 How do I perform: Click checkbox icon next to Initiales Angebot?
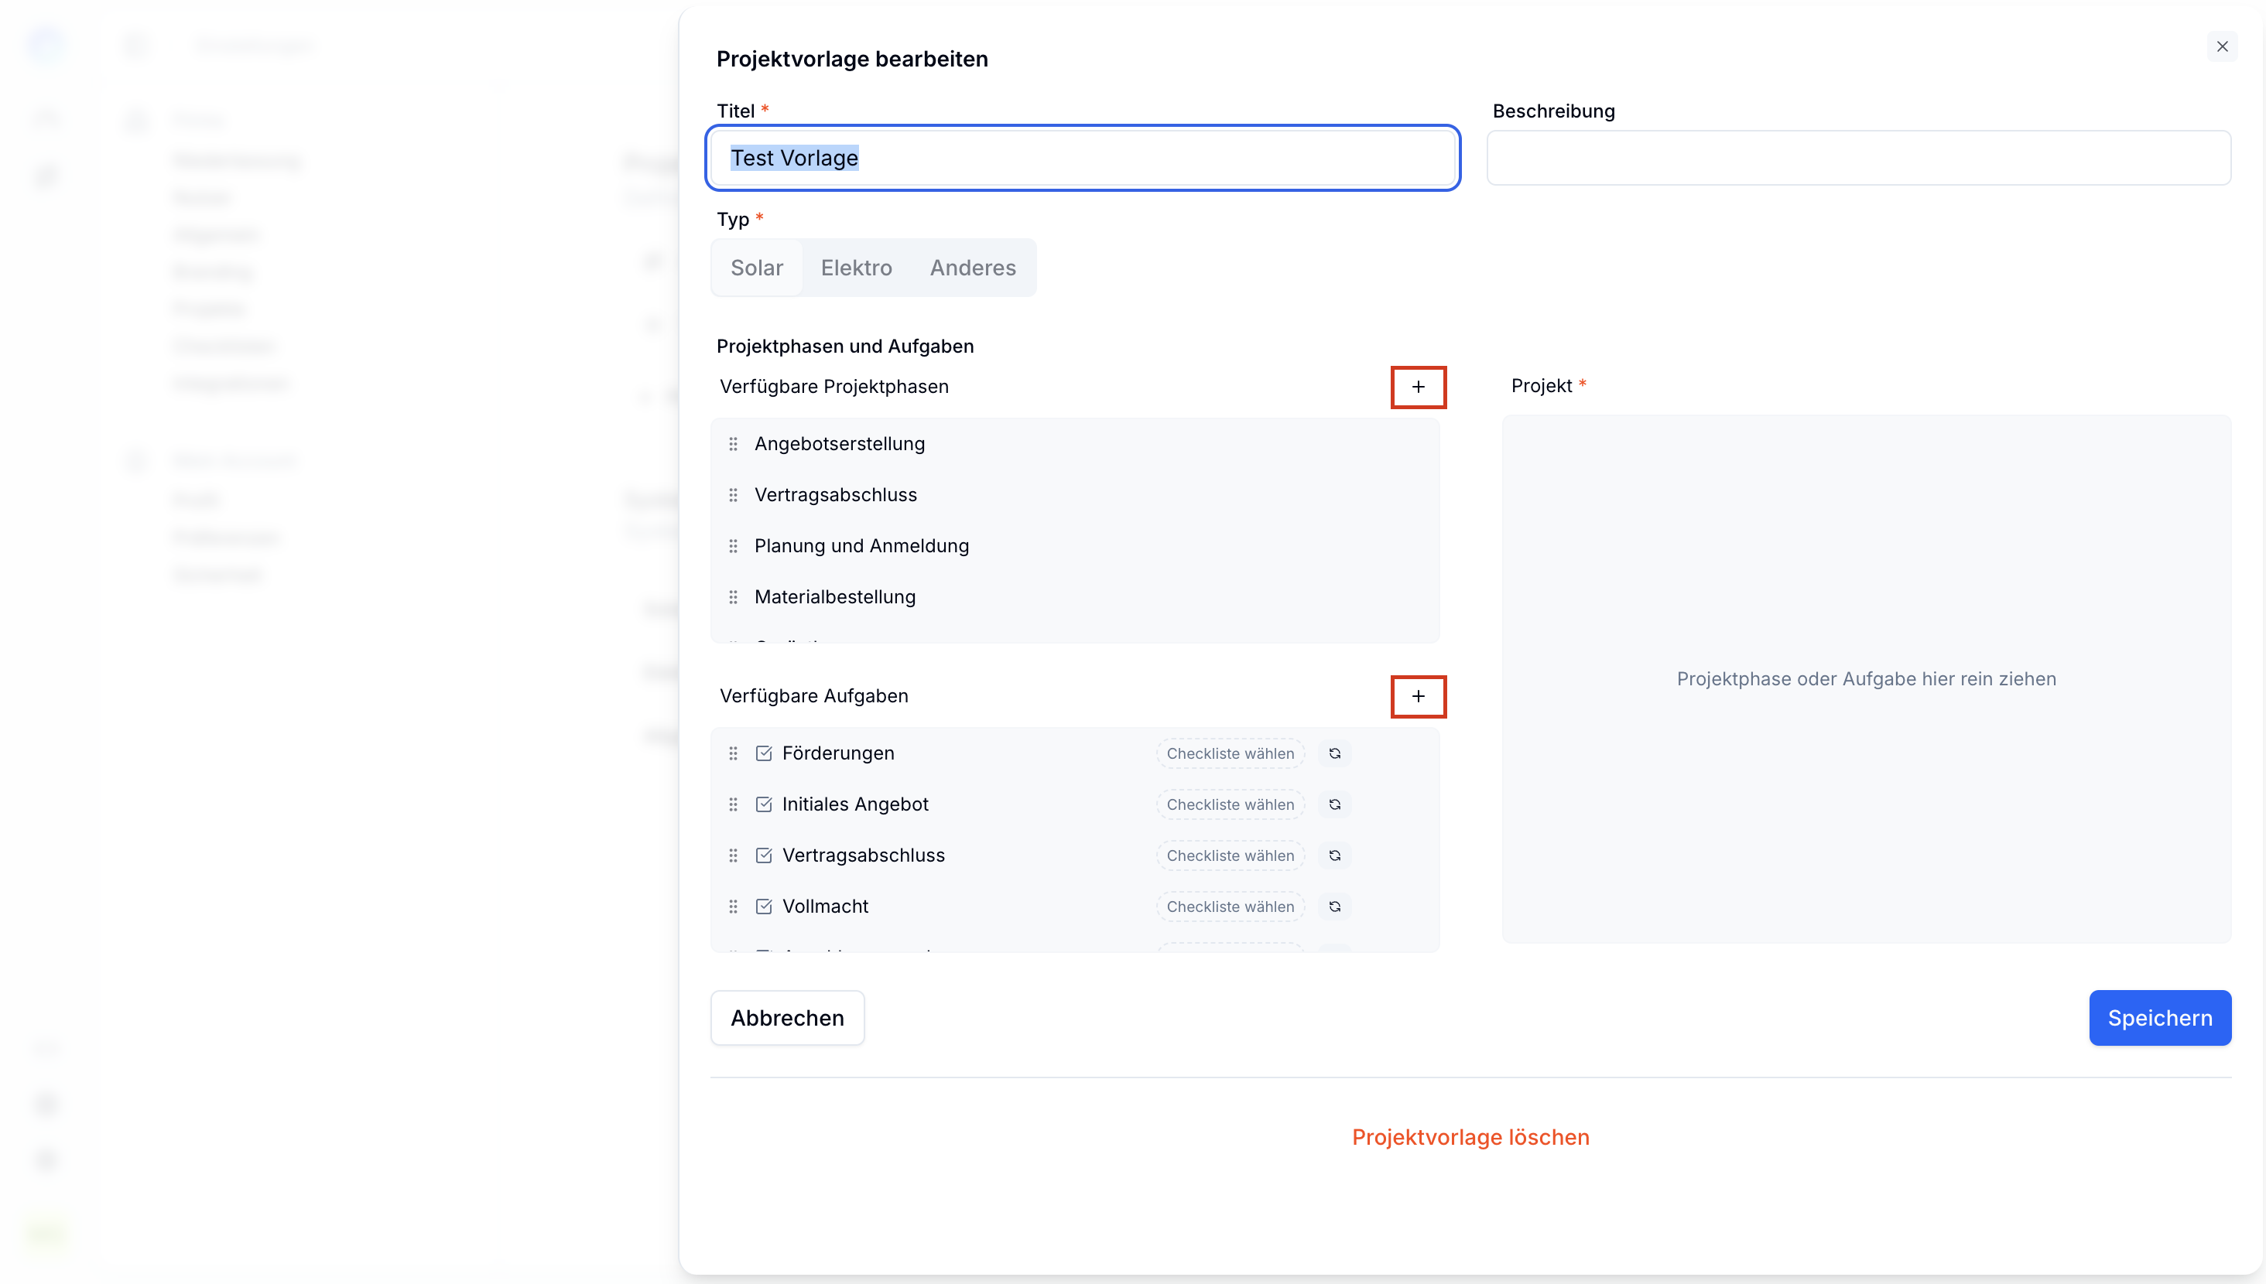(x=764, y=805)
